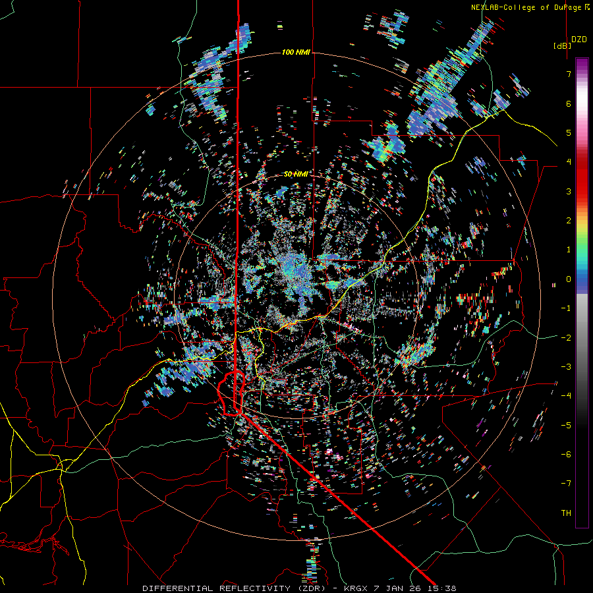Click the -3 value on color scale
The width and height of the screenshot is (593, 593).
566,366
